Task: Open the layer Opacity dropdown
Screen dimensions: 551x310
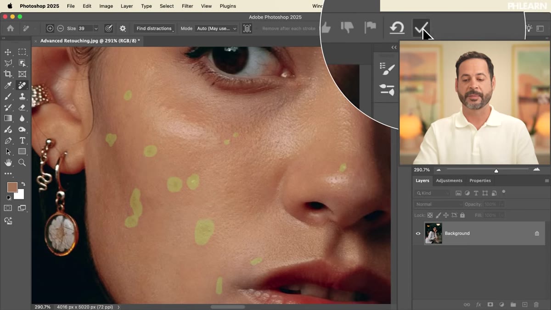Action: (x=501, y=204)
